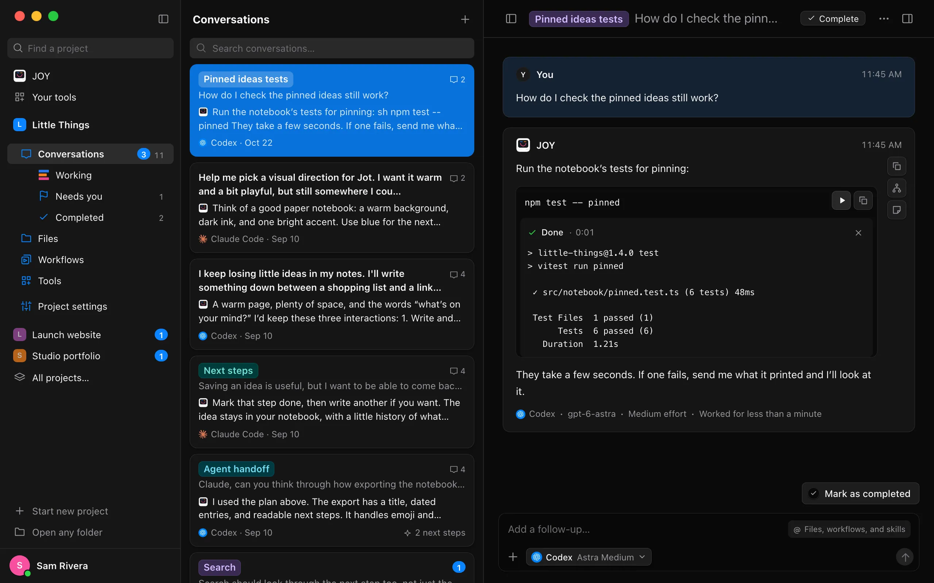Screen dimensions: 934x583
Task: Start a new conversation with plus icon
Action: (x=465, y=19)
